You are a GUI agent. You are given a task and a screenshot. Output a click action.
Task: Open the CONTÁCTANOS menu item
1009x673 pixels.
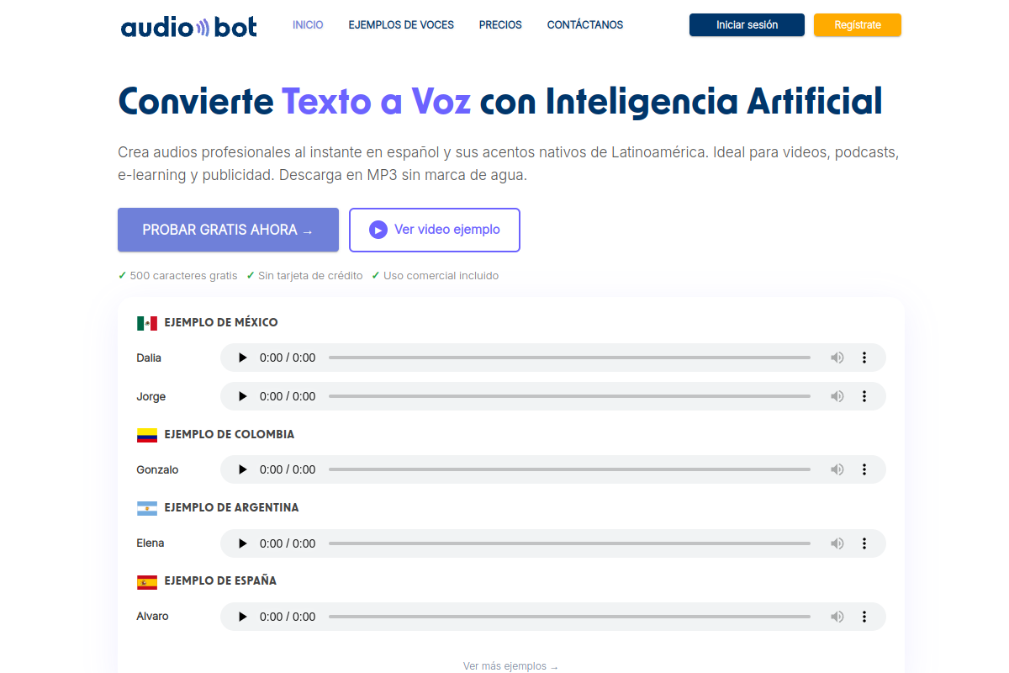pos(585,25)
